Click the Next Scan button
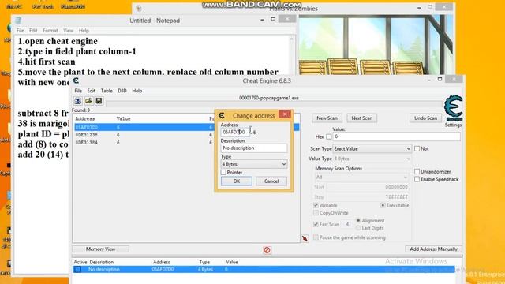This screenshot has width=505, height=284. coord(361,118)
